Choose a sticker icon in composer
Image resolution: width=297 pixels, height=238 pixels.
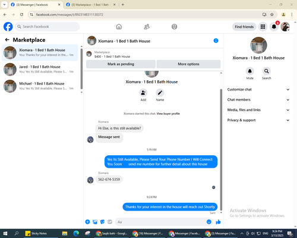tap(102, 222)
